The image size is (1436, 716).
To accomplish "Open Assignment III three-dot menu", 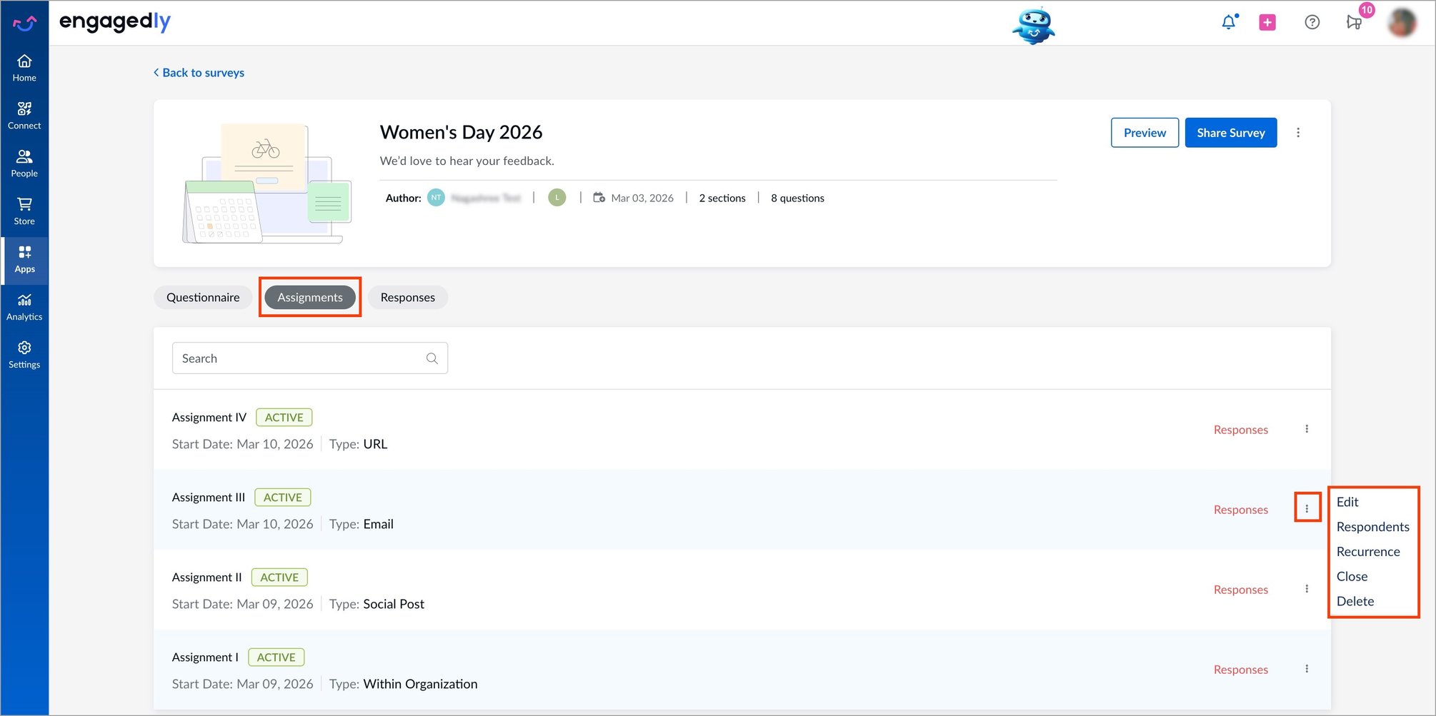I will click(1307, 509).
